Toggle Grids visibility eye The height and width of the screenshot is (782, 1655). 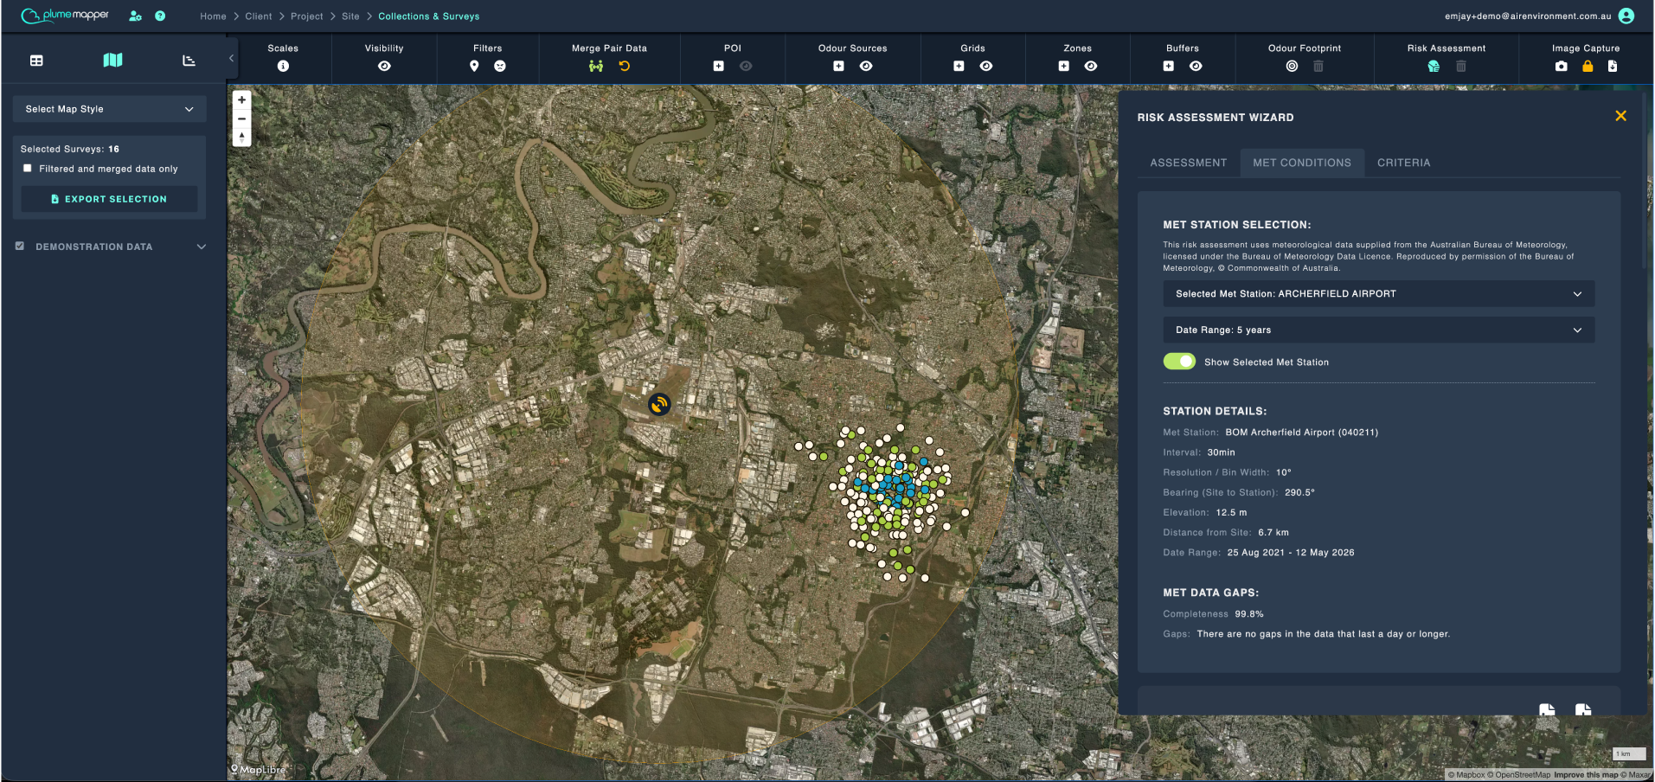tap(986, 67)
